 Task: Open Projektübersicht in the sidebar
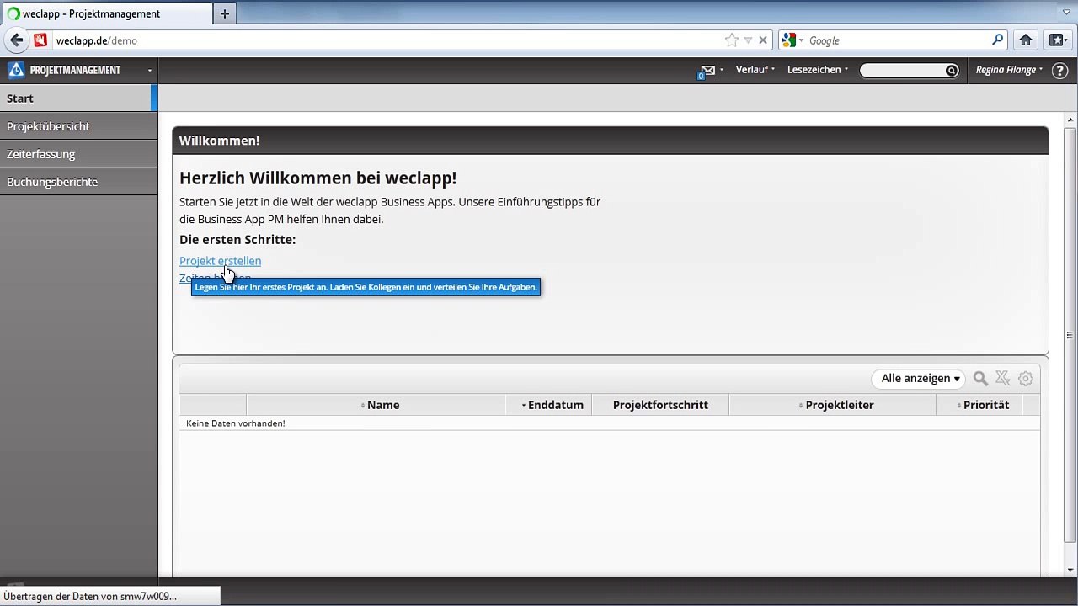click(x=78, y=126)
